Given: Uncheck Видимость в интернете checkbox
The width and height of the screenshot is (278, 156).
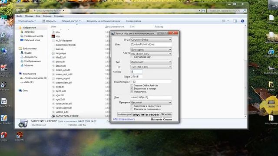Looking at the screenshot, I should [x=132, y=88].
